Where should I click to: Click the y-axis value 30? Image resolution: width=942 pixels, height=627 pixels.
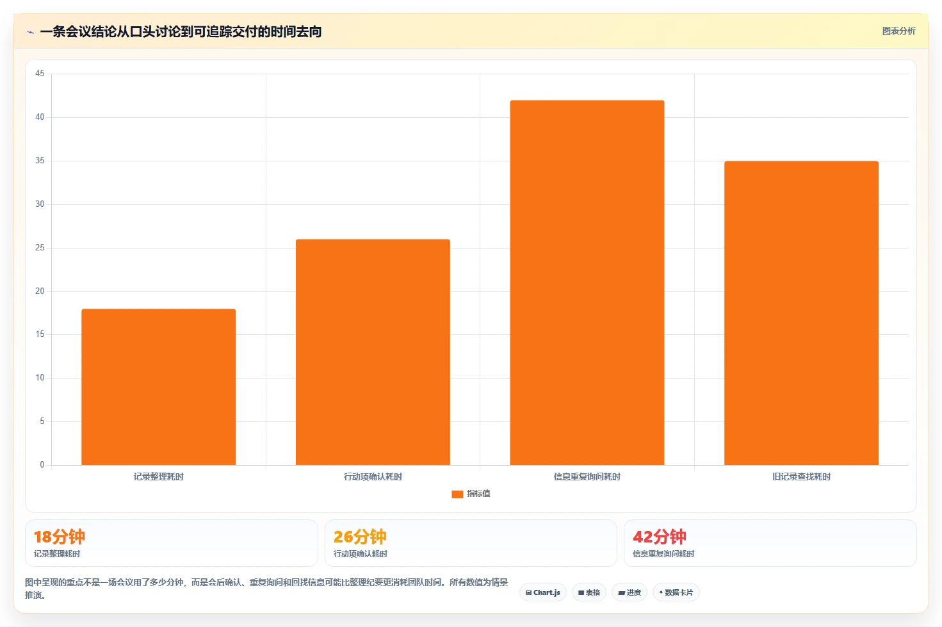click(40, 204)
